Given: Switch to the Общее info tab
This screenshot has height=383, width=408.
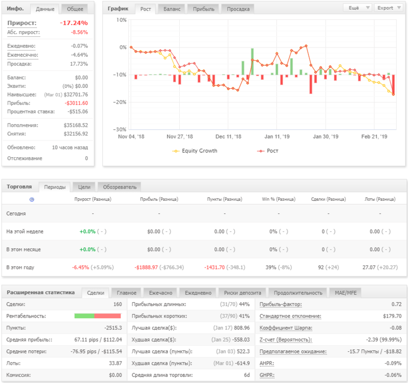Looking at the screenshot, I should (75, 9).
